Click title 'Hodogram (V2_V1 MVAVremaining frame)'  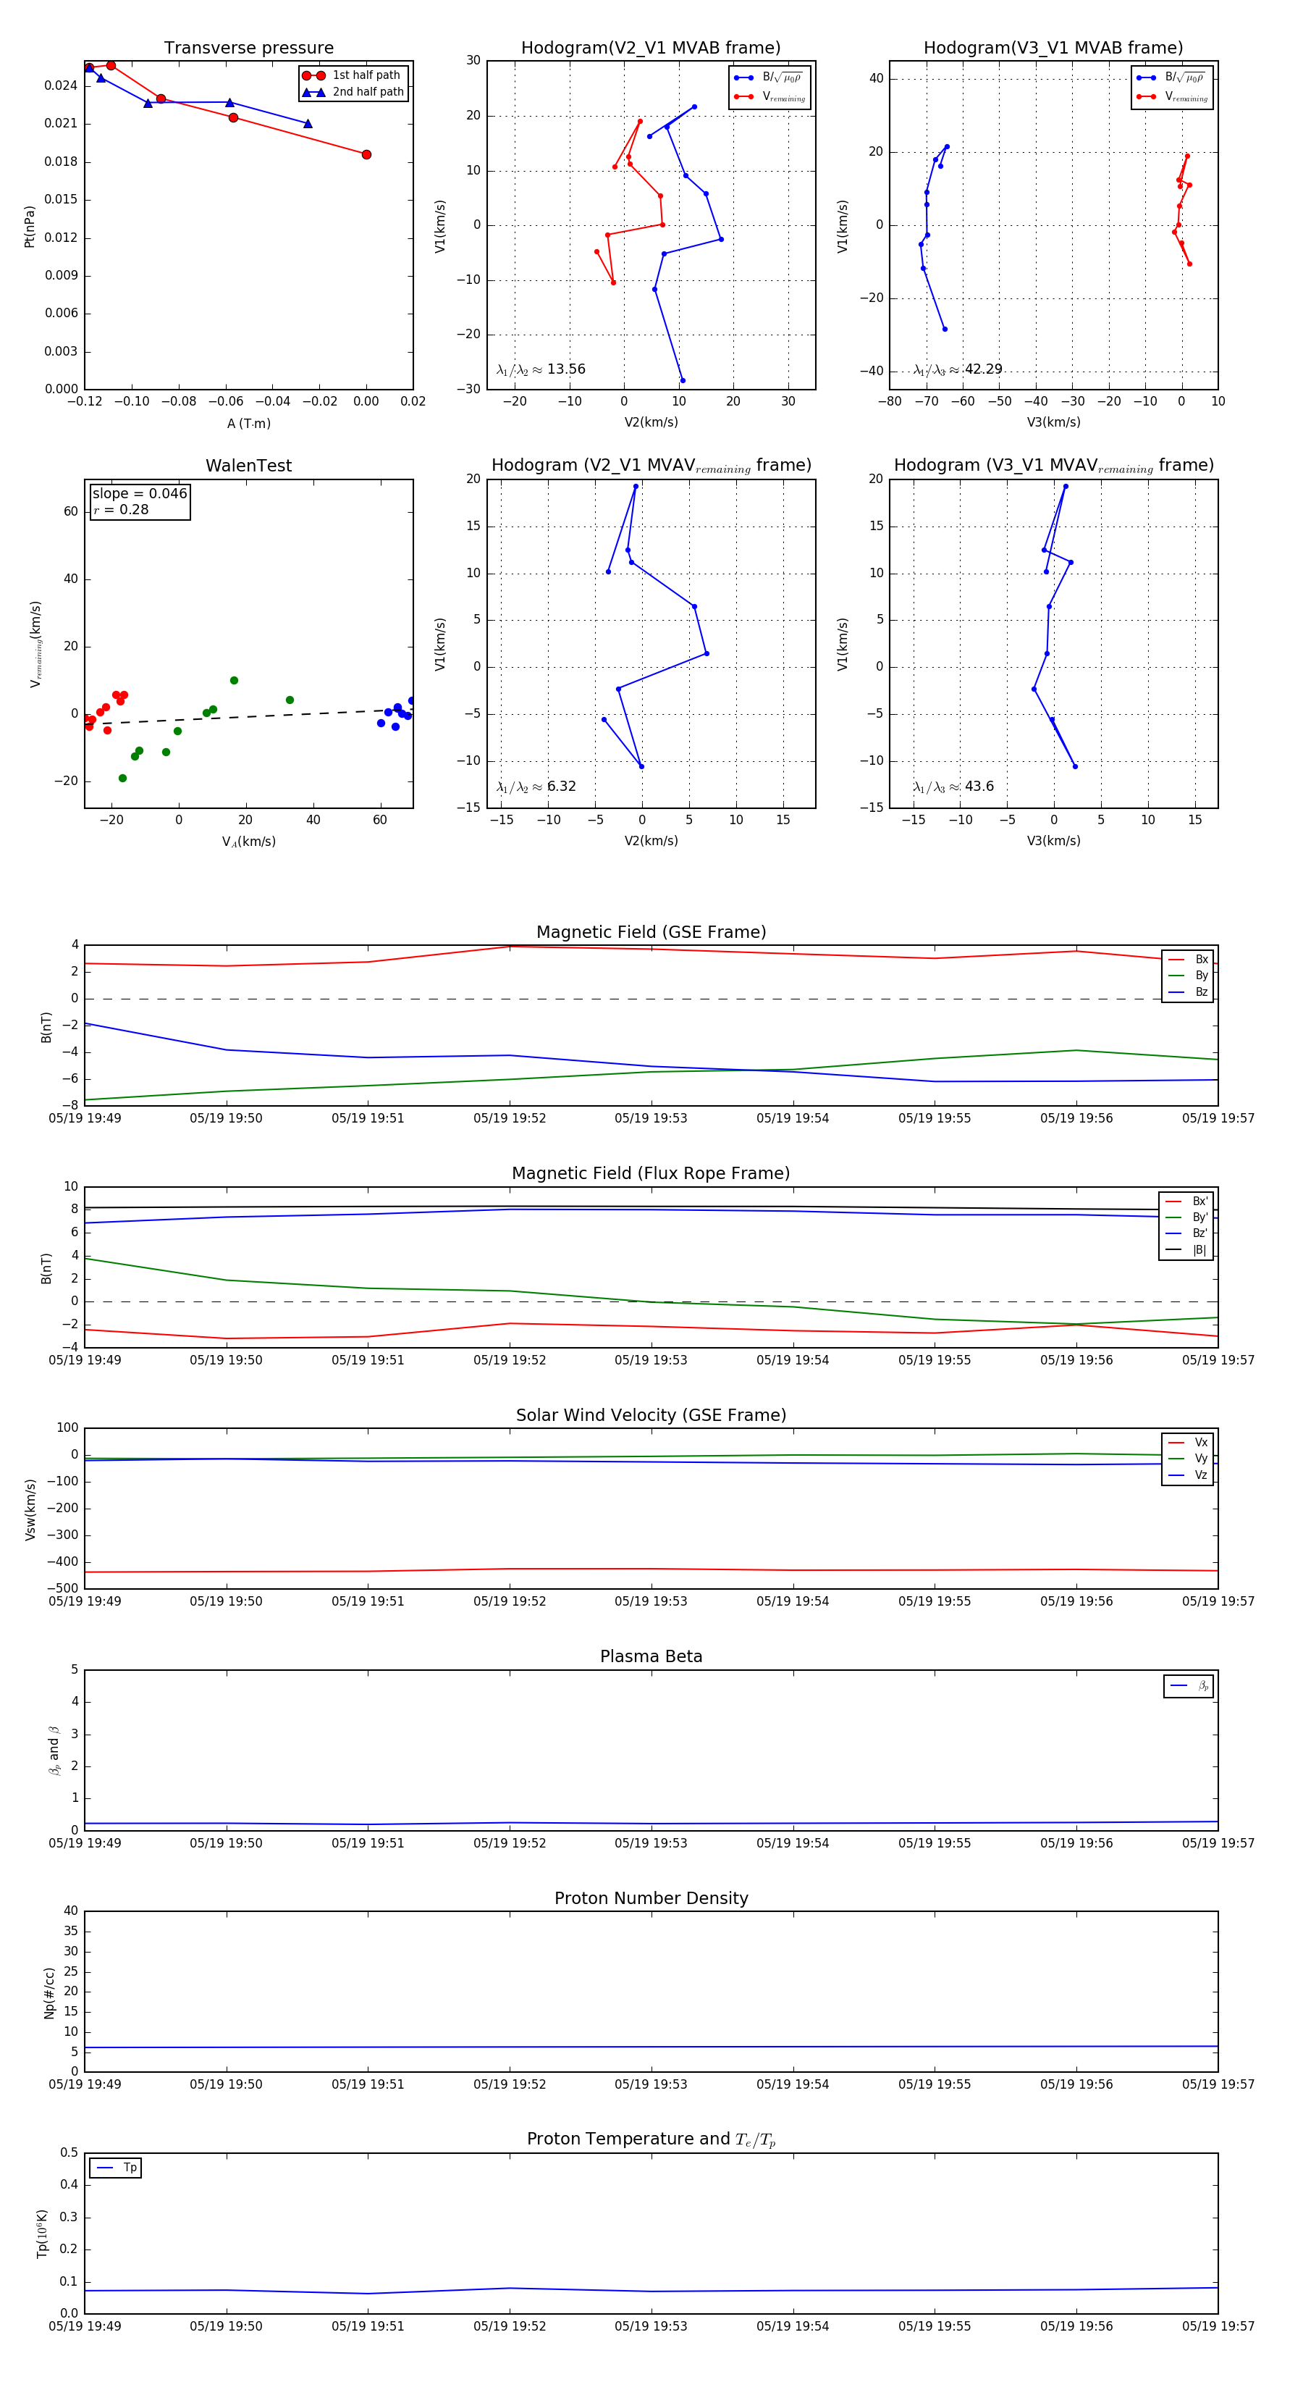pos(651,466)
